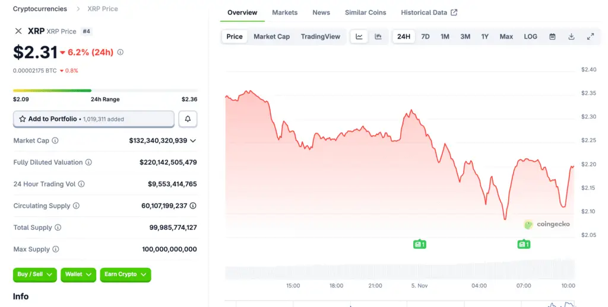This screenshot has height=307, width=608.
Task: Navigate to Cryptocurrencies breadcrumb link
Action: (x=40, y=9)
